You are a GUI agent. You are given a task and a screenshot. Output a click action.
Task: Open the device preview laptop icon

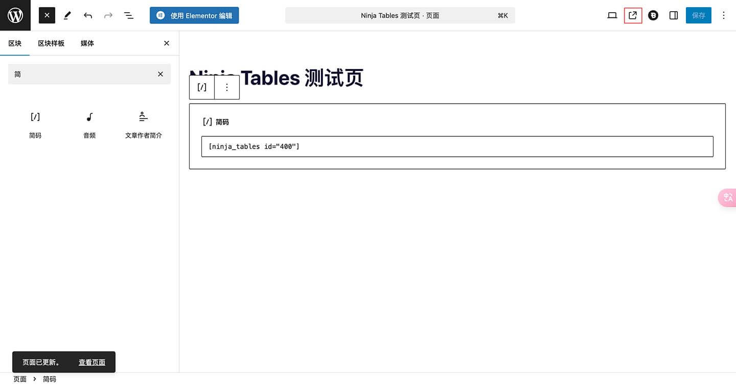point(612,15)
